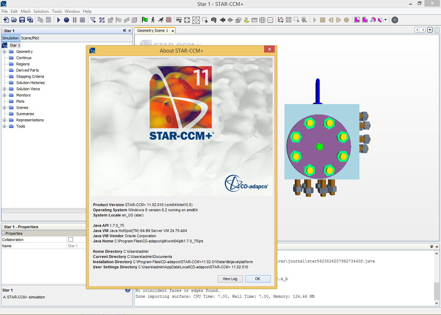Click the magenta plane section icon
441x315 pixels.
click(373, 20)
